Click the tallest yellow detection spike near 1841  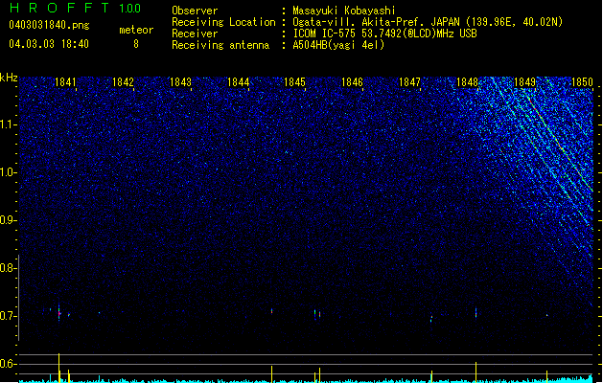pos(58,368)
